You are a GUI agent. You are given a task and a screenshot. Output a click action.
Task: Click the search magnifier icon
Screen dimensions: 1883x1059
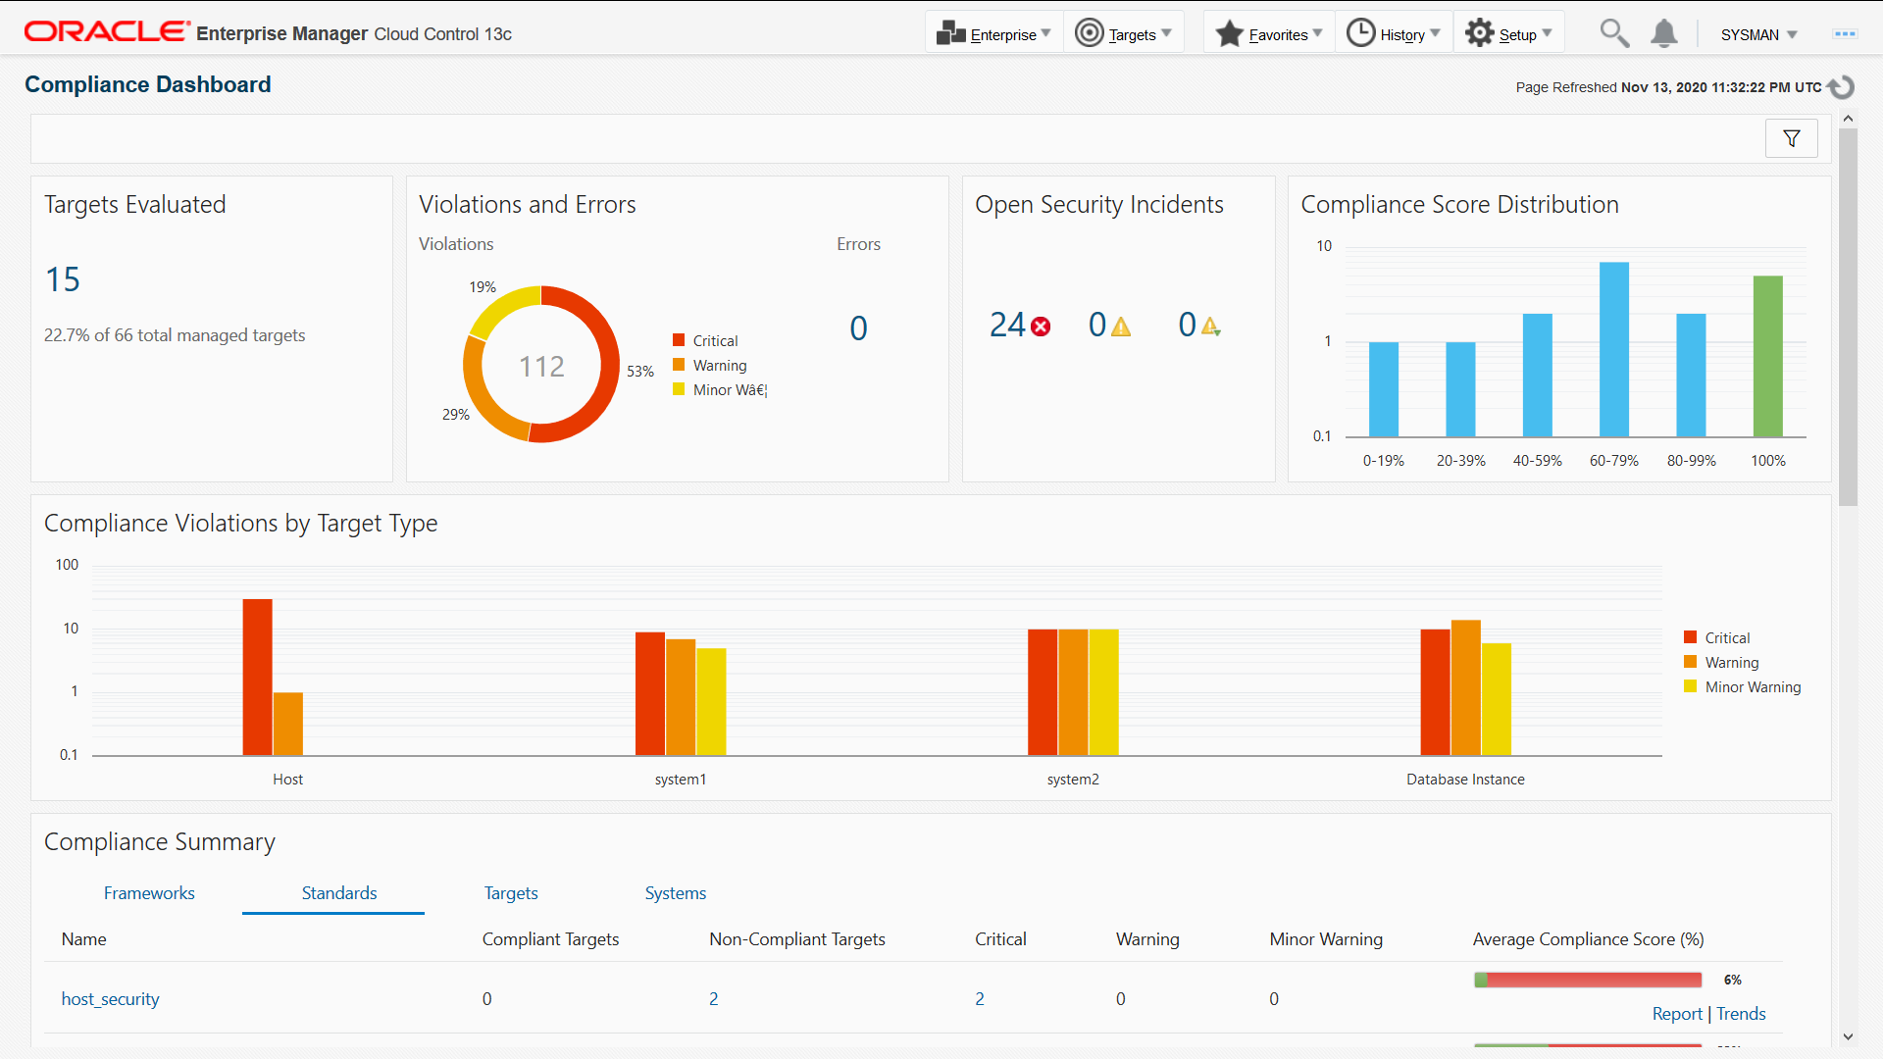[x=1614, y=33]
